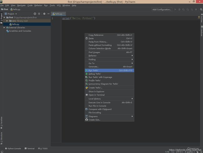Click the search everywhere magnifier icon
The width and height of the screenshot is (203, 153).
coord(201,9)
